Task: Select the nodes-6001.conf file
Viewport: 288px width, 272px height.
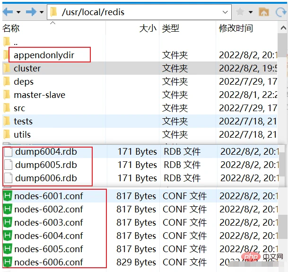Action: tap(49, 196)
